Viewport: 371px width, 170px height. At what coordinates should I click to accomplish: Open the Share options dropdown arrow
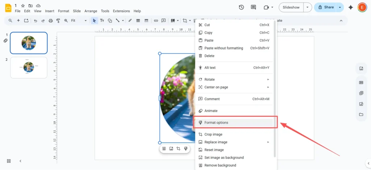click(340, 7)
